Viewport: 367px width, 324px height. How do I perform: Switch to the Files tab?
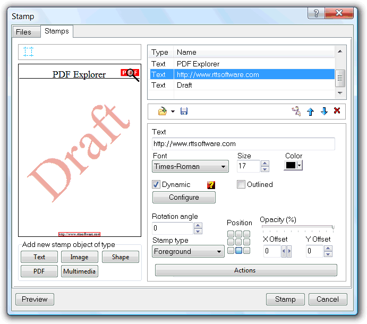26,32
